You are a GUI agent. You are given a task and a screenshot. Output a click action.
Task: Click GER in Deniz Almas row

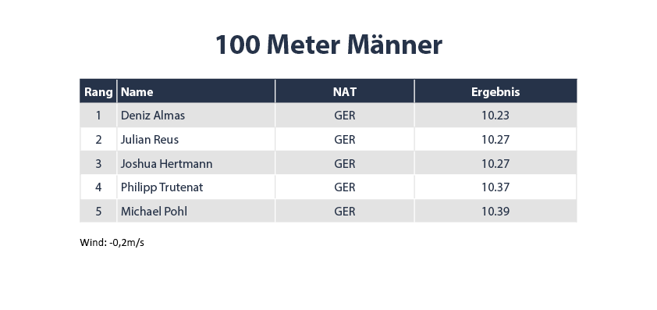(345, 116)
